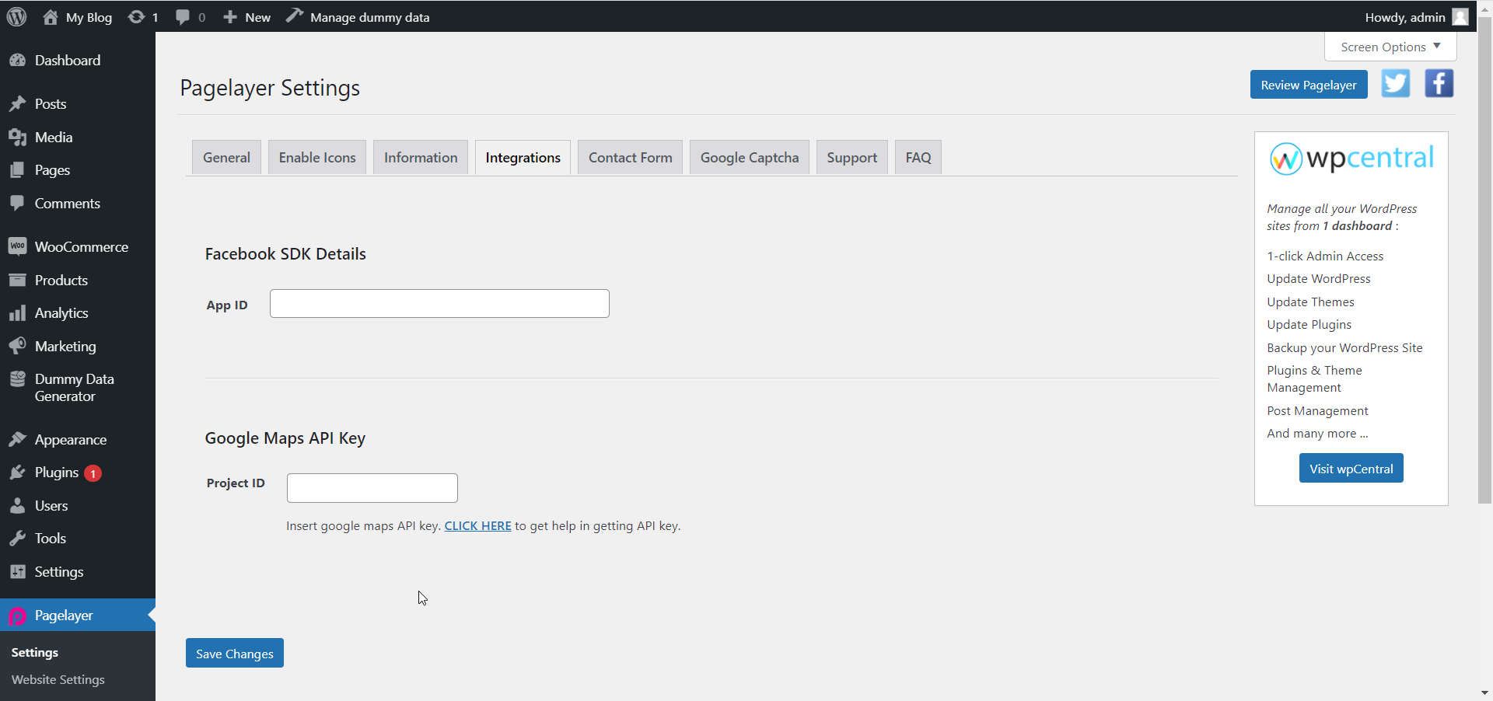Select the WooCommerce sidebar icon
The height and width of the screenshot is (701, 1493).
(x=19, y=246)
